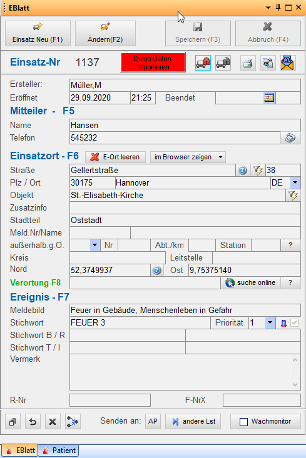Viewport: 306px width, 458px height.
Task: Open the DE country dropdown
Action: pos(295,183)
